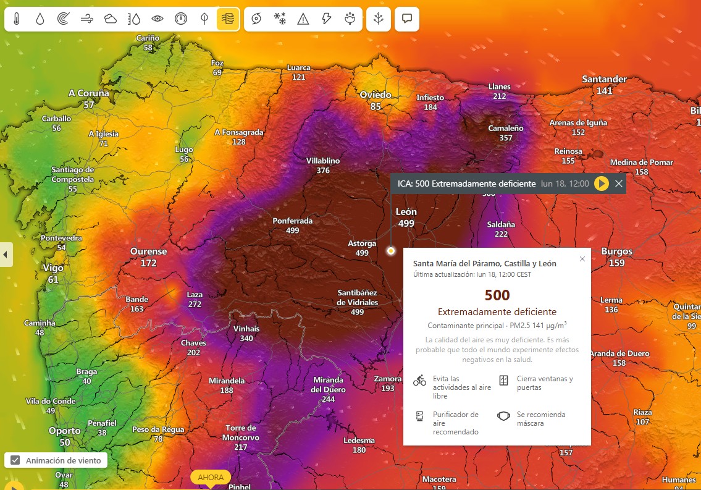Screen dimensions: 701x490
Task: Open the radar layer
Action: pyautogui.click(x=64, y=19)
